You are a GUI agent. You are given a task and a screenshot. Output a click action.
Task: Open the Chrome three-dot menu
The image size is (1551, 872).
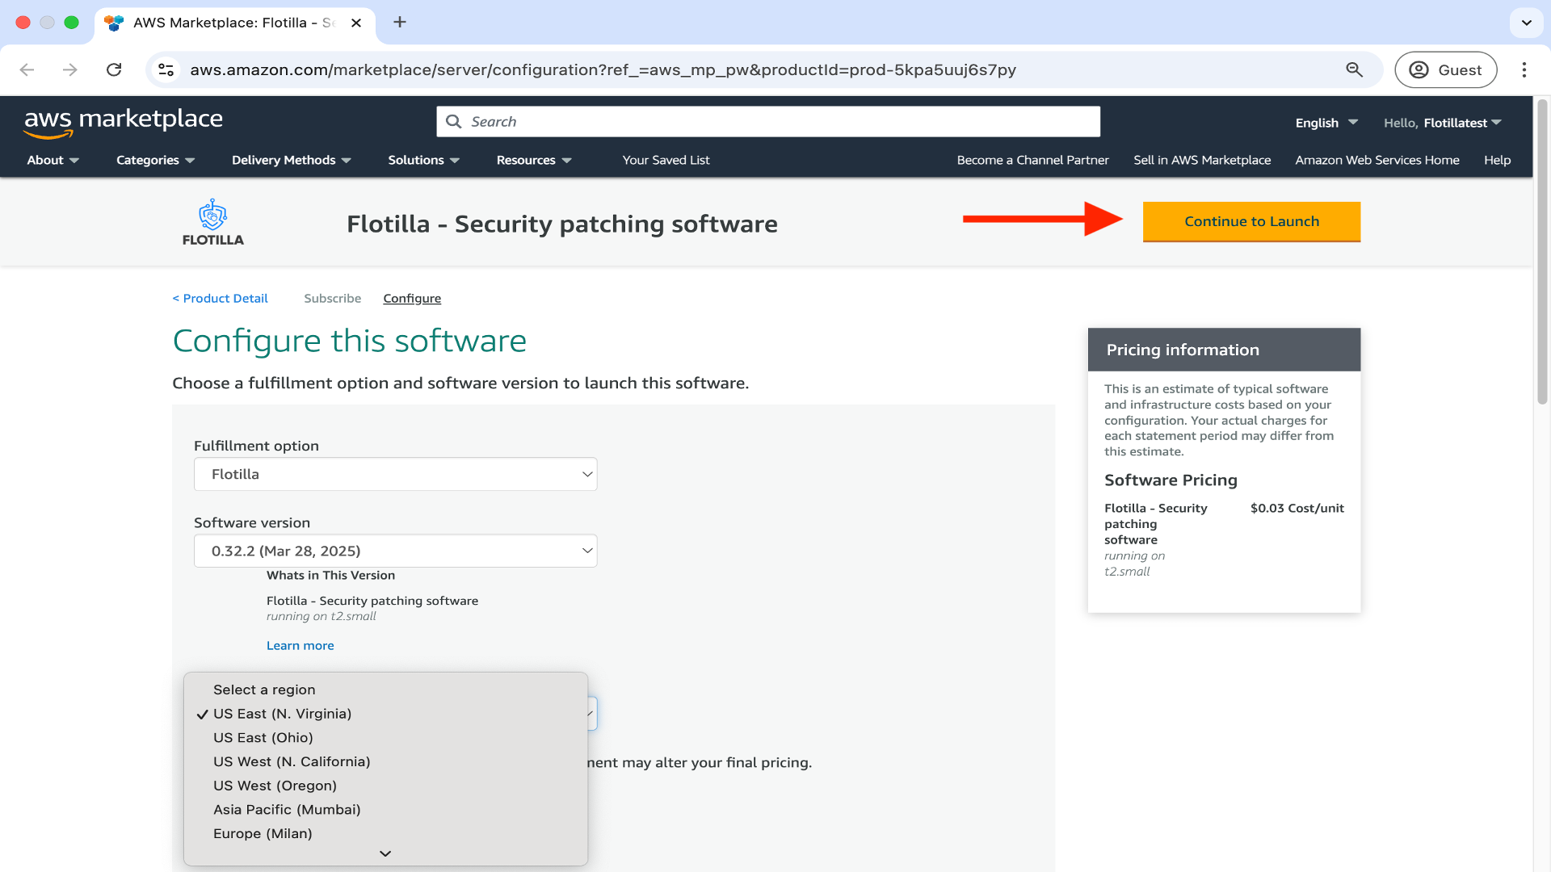pos(1524,70)
